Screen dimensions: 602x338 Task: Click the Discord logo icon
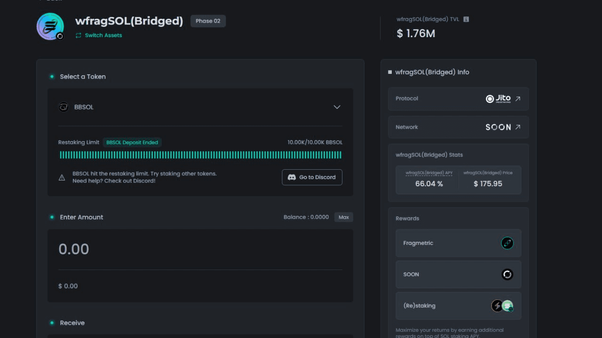[292, 177]
